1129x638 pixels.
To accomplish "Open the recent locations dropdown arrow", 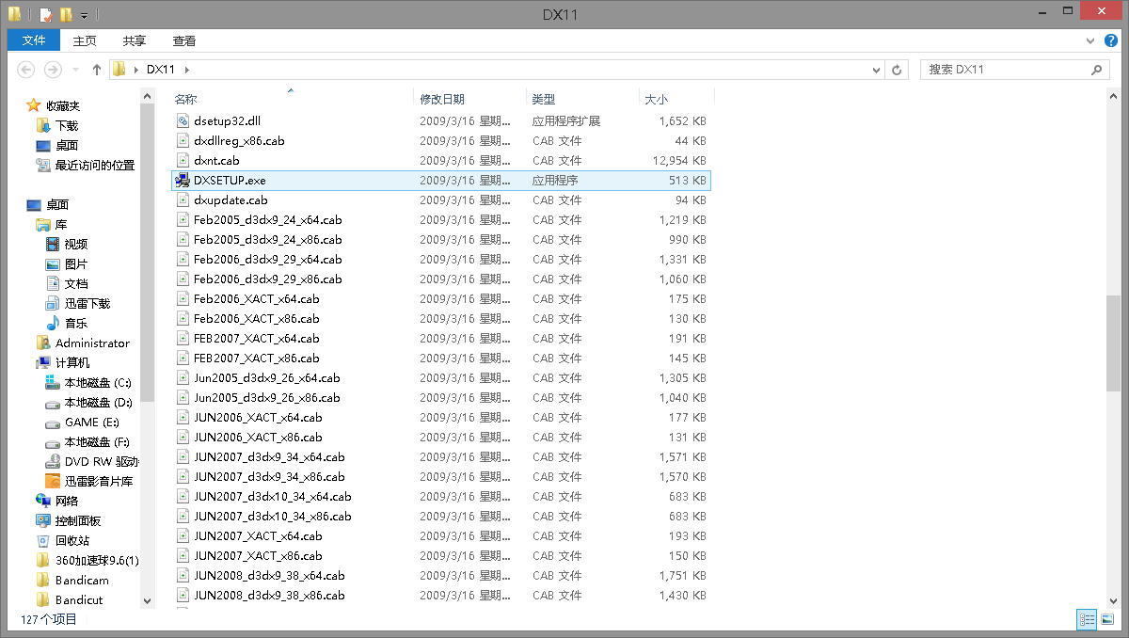I will [x=76, y=70].
